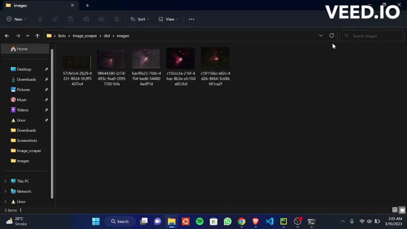Click Image_scraper in breadcrumb path

[x=85, y=36]
